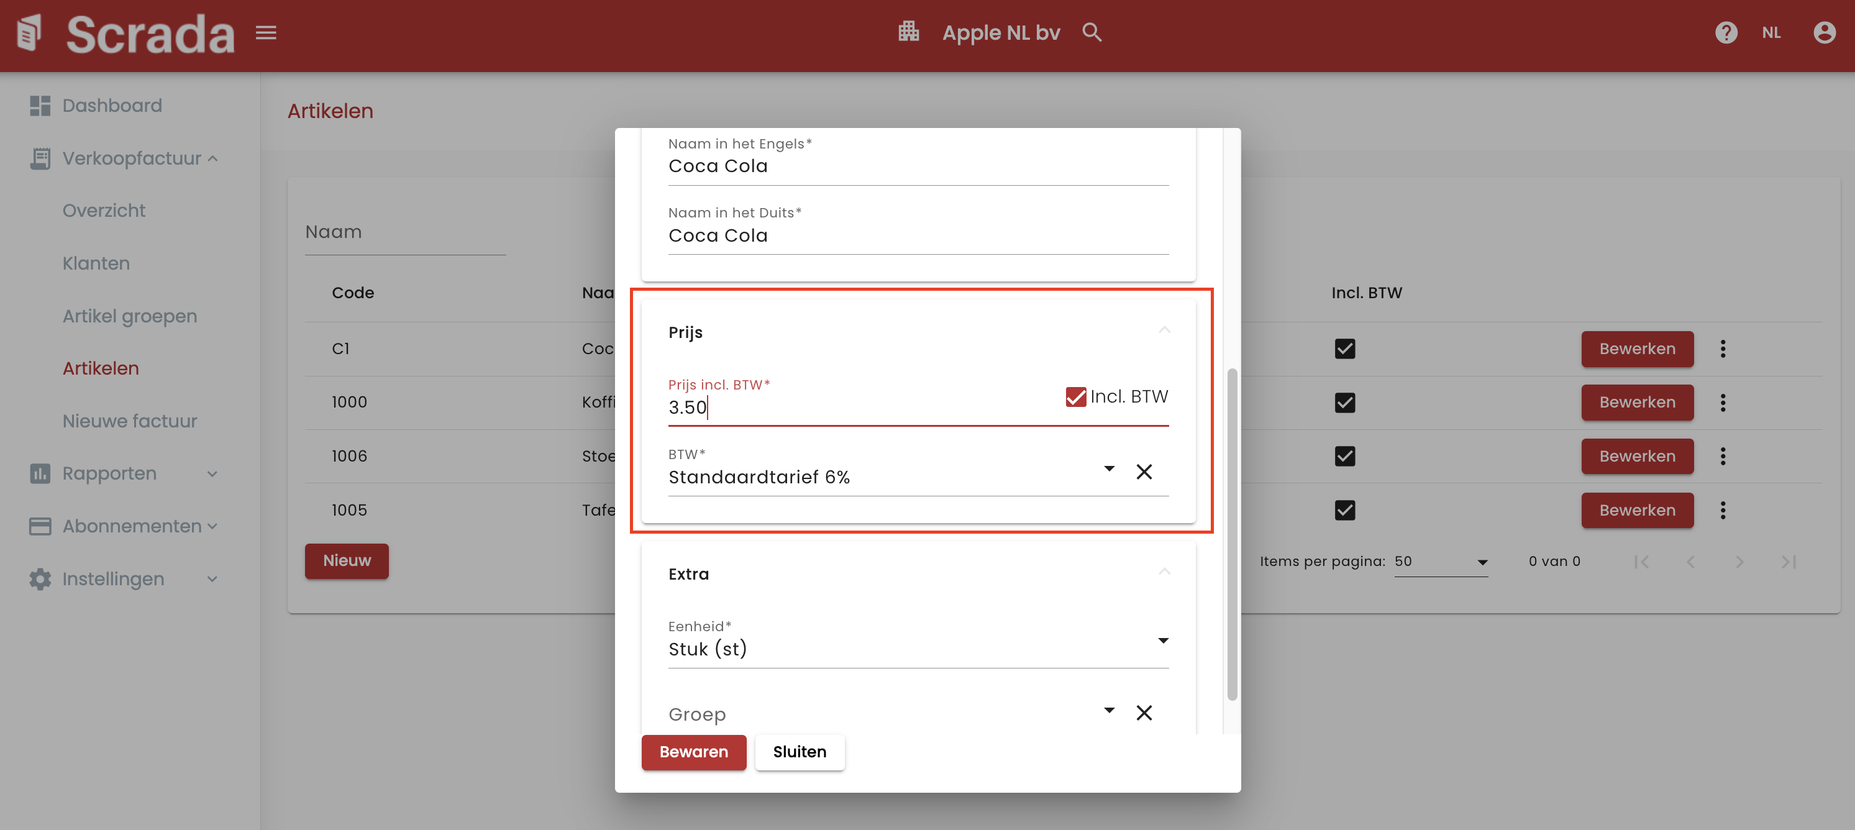1855x830 pixels.
Task: Open the Eenheid Stuk (st) dropdown
Action: [x=1162, y=641]
